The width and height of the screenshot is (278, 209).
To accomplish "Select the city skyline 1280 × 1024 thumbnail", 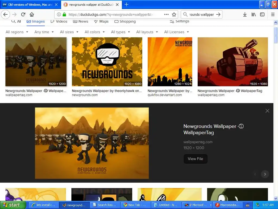I will (x=170, y=62).
